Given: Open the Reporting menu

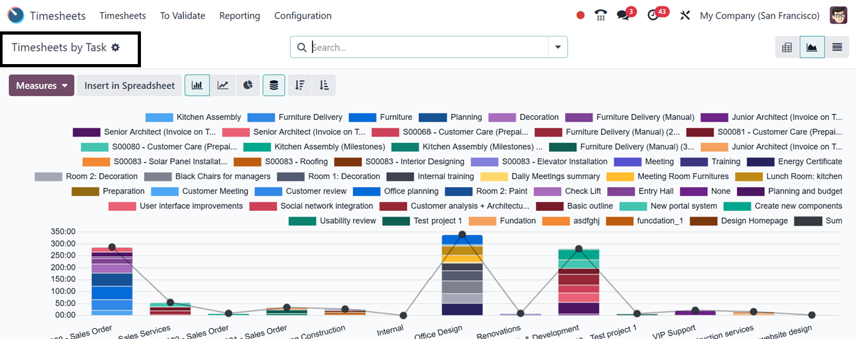Looking at the screenshot, I should [240, 15].
